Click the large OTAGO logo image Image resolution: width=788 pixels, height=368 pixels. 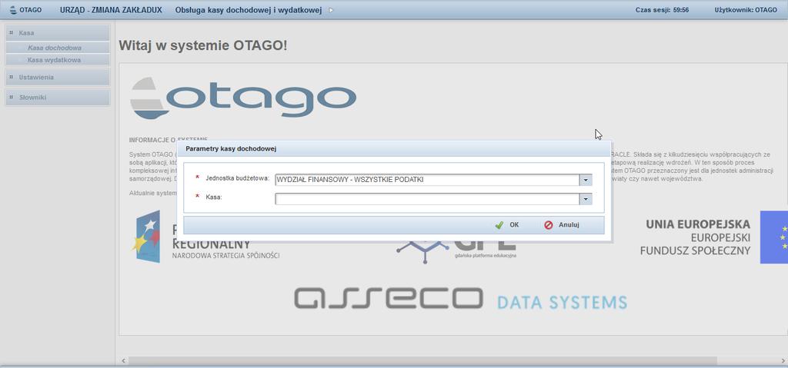[x=243, y=98]
